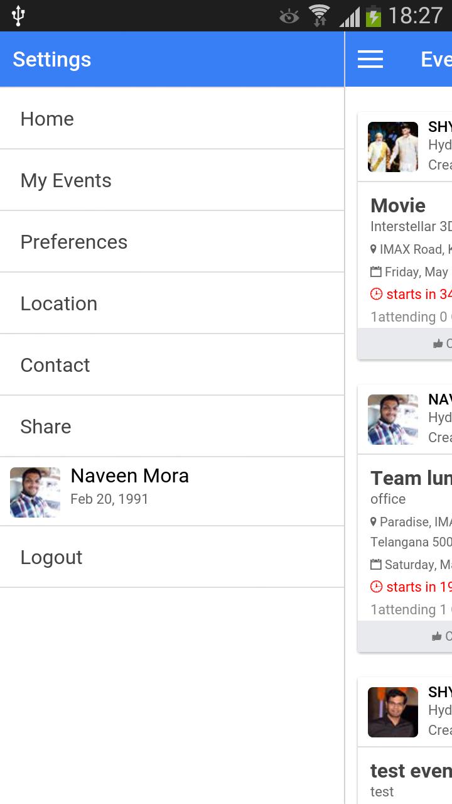Screen dimensions: 452x804
Task: Tap the red clock icon on Team lunch event
Action: 376,587
